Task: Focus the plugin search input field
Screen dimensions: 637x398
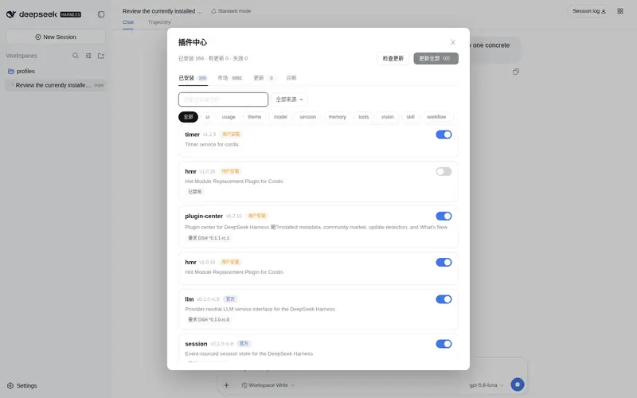Action: (x=223, y=99)
